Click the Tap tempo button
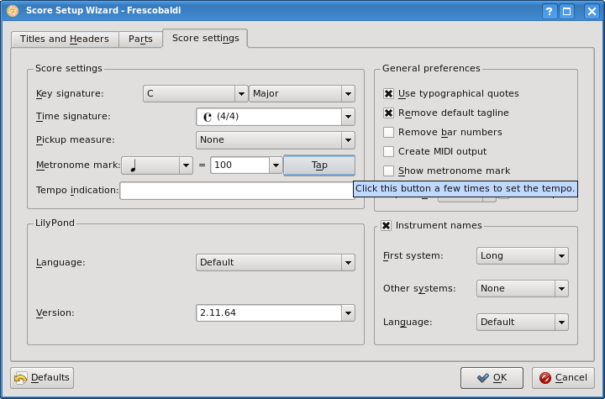 (319, 165)
